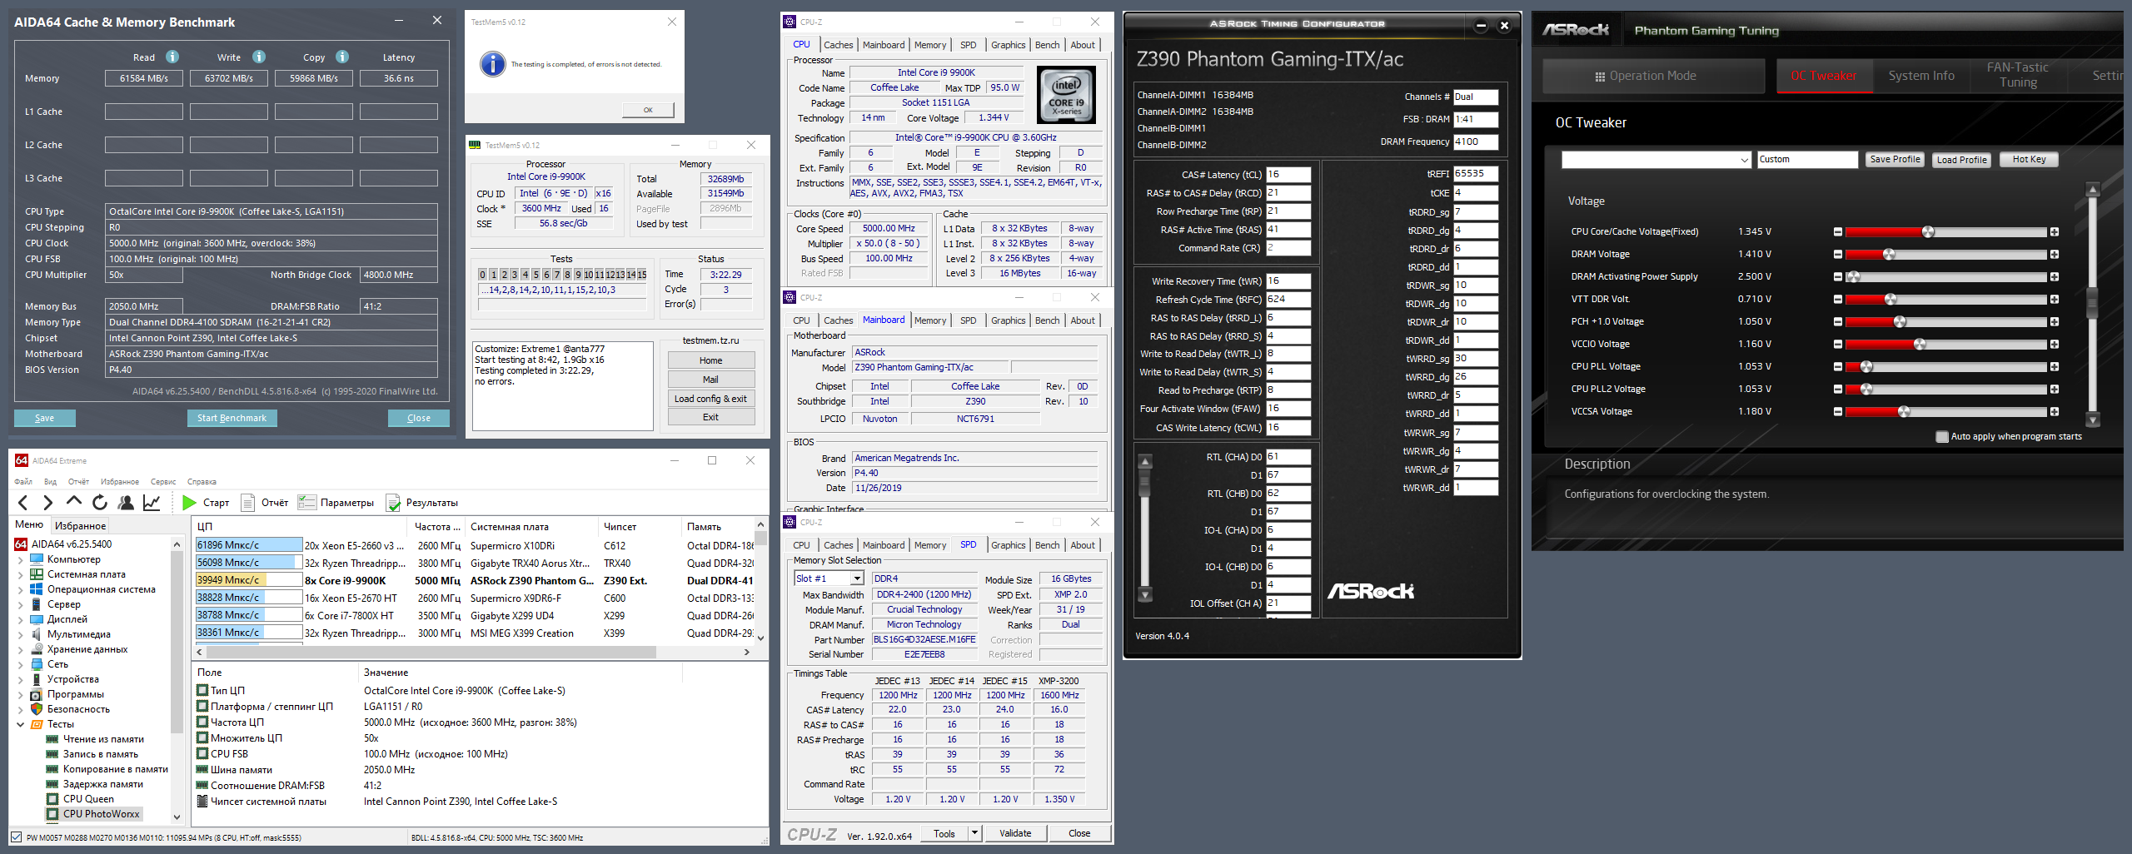Increase VCCSA Voltage with plus button
The height and width of the screenshot is (854, 2132).
2055,411
